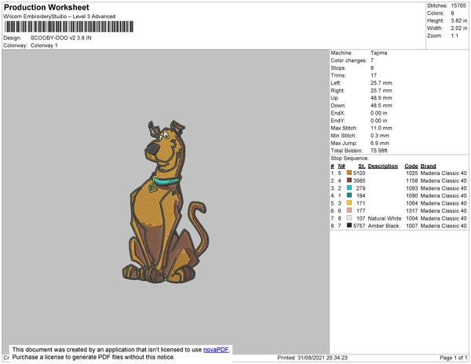Select the Colorway 1 value

[44, 45]
